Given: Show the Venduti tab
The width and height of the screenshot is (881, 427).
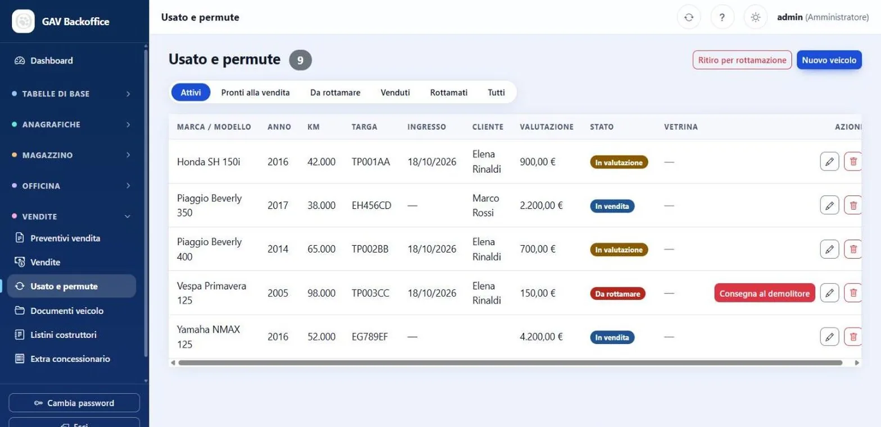Looking at the screenshot, I should coord(395,93).
